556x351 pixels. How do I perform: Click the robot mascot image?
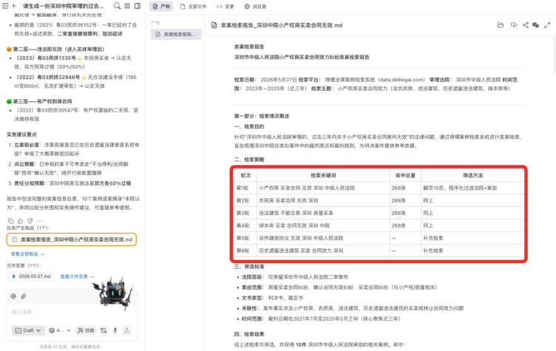click(x=113, y=293)
